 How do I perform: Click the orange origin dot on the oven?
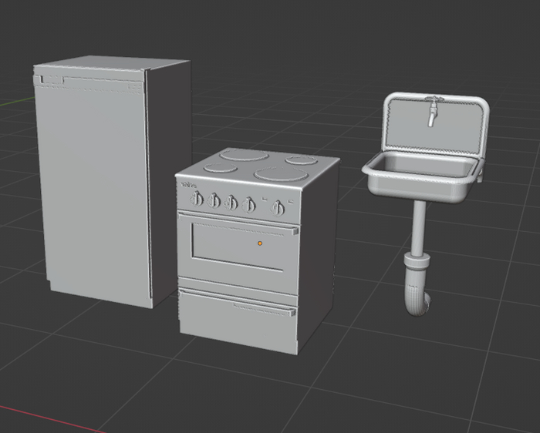(260, 243)
